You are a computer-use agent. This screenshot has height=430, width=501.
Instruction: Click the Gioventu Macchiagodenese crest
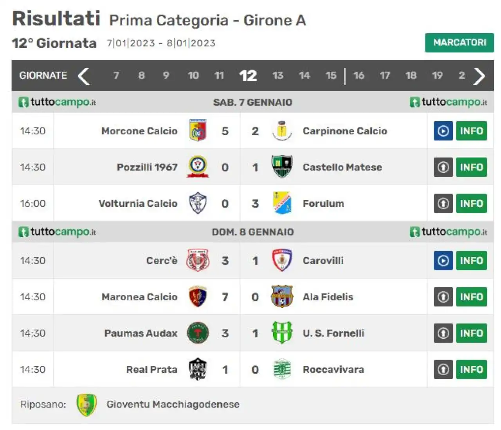(87, 405)
